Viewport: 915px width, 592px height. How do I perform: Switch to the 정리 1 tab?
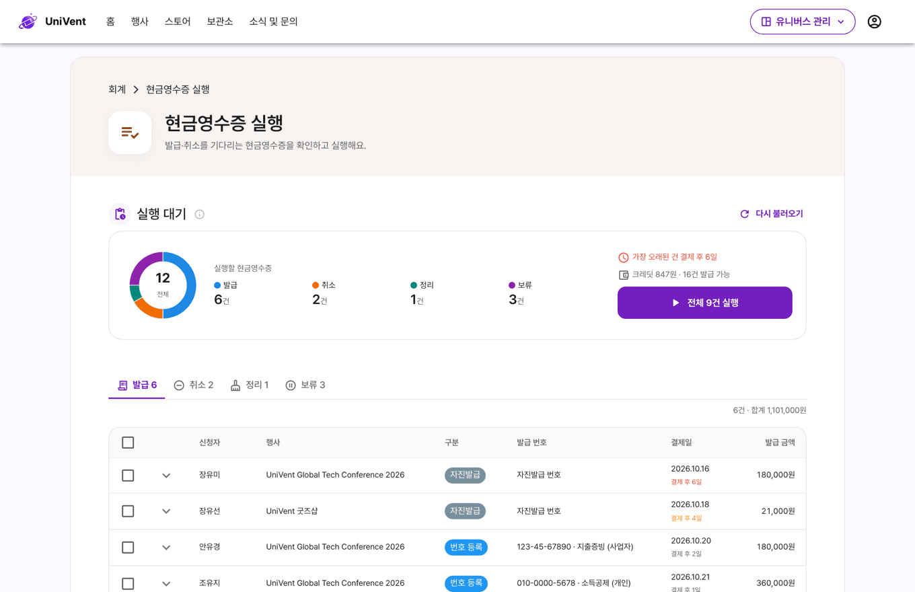(x=249, y=385)
